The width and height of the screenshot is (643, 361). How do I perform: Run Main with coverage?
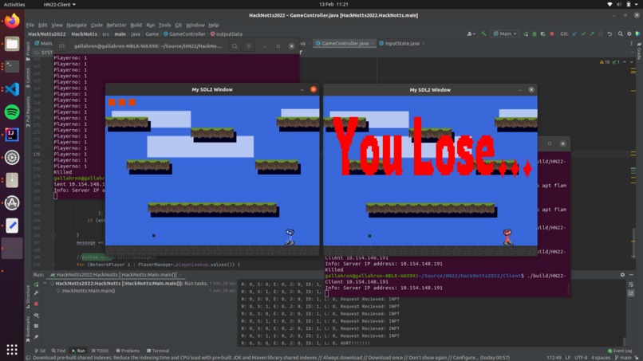point(543,34)
